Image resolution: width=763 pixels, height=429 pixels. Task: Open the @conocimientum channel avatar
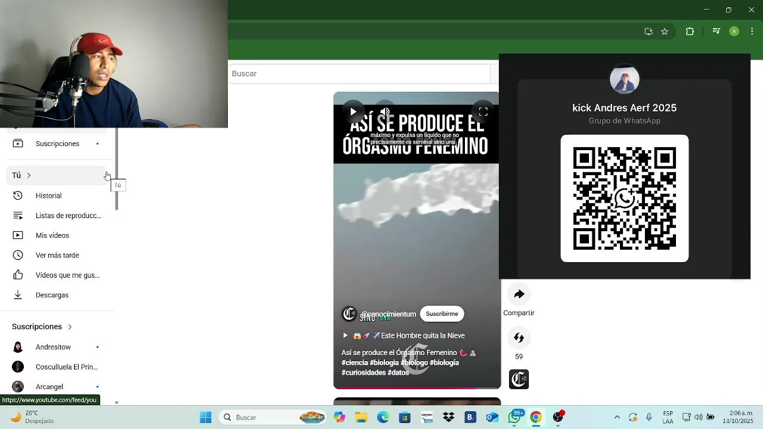click(349, 314)
